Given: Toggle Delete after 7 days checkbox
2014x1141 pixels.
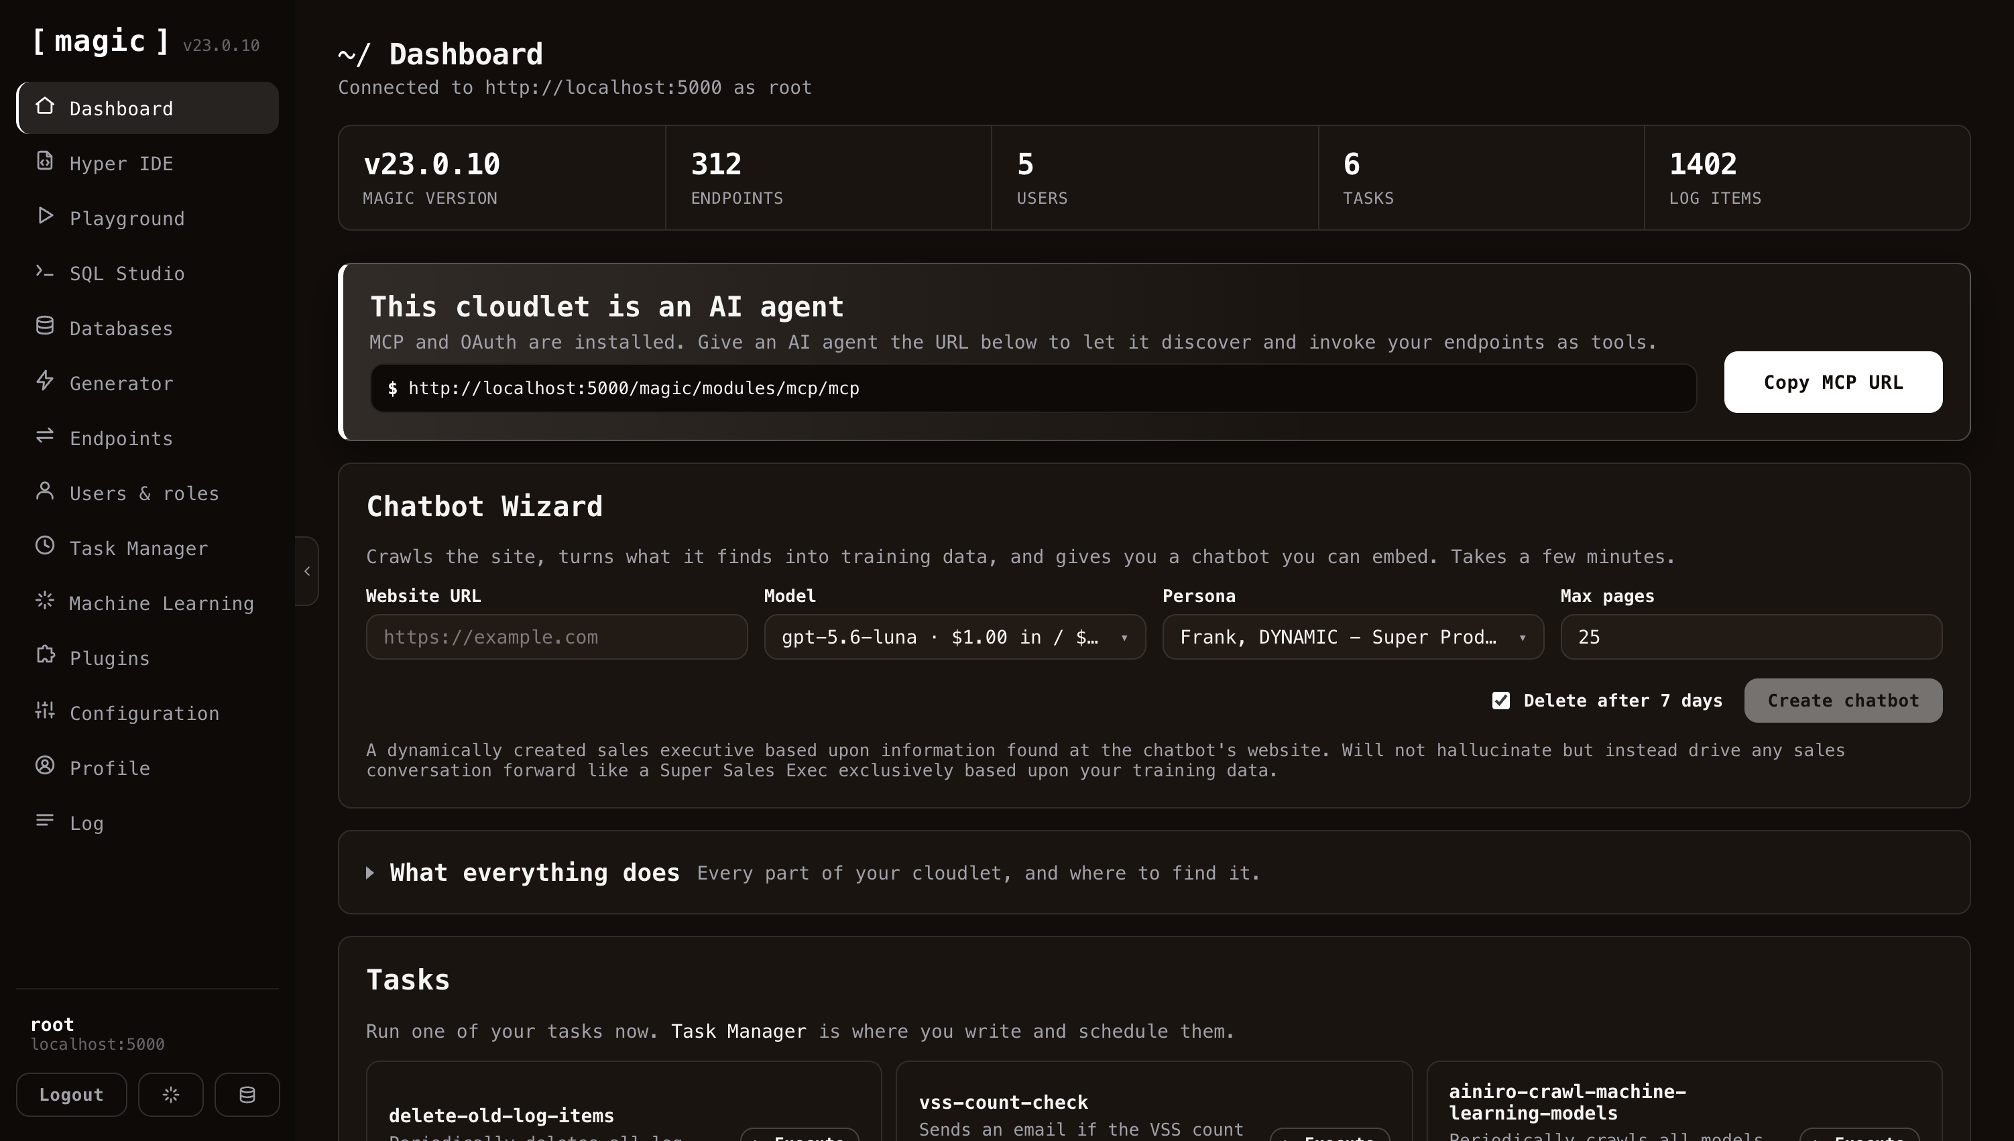Looking at the screenshot, I should pyautogui.click(x=1500, y=700).
